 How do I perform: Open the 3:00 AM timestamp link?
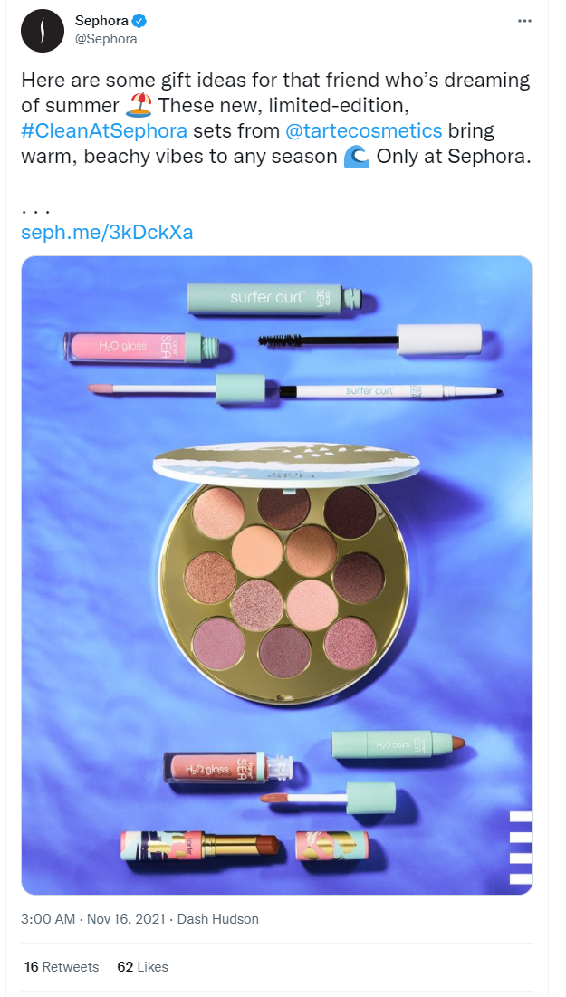pyautogui.click(x=48, y=919)
